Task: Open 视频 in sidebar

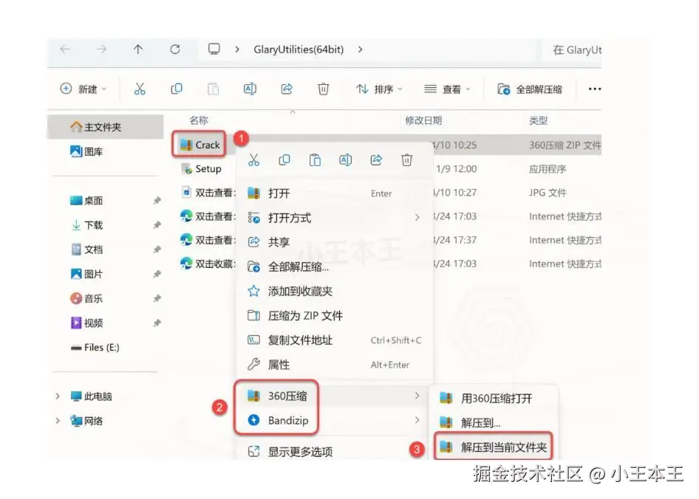Action: point(86,323)
